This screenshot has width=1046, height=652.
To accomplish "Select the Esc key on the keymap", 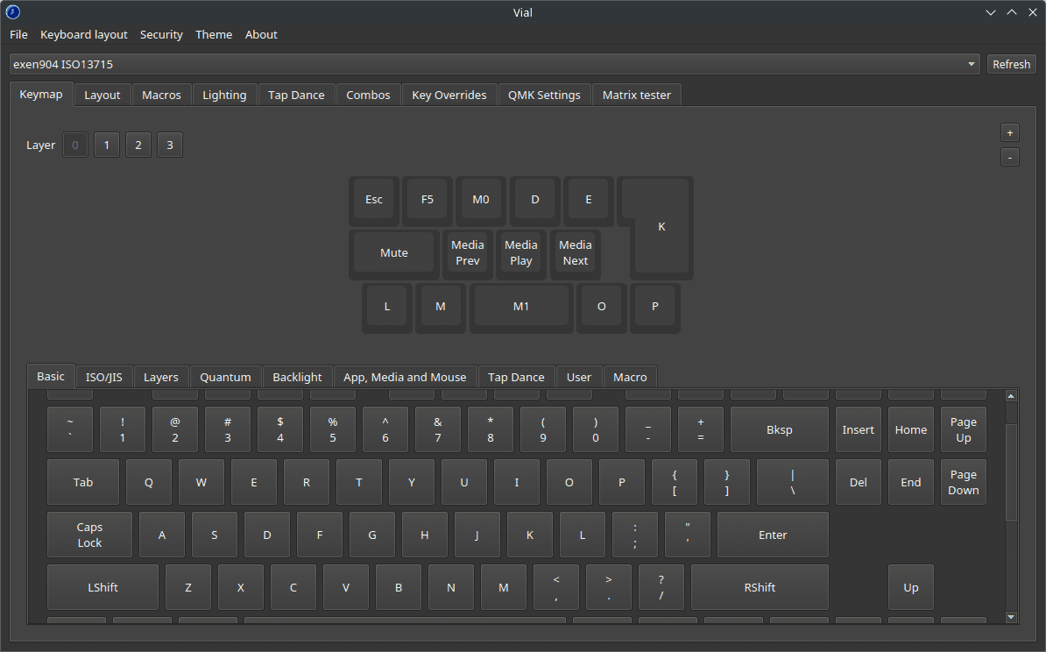I will pos(373,200).
